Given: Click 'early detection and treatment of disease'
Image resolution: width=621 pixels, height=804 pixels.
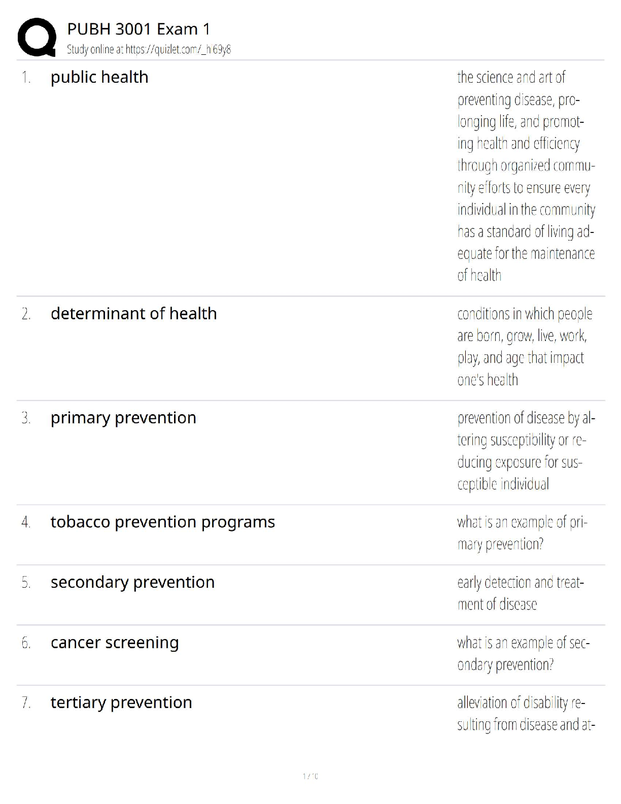Looking at the screenshot, I should pos(520,593).
